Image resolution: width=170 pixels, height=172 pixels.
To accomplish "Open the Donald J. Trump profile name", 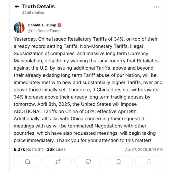I will click(42, 25).
